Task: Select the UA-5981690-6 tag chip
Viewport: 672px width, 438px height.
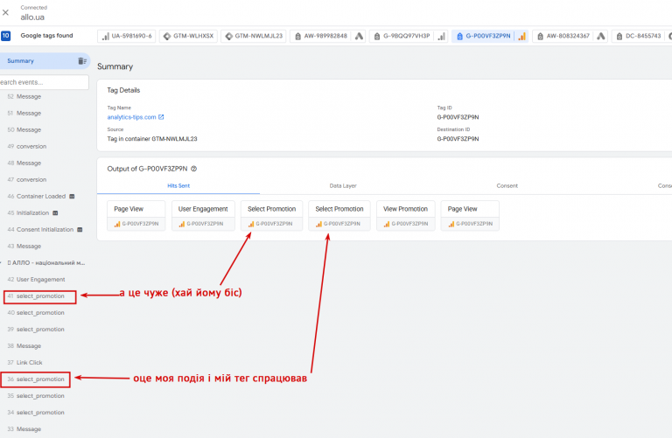Action: pos(126,36)
